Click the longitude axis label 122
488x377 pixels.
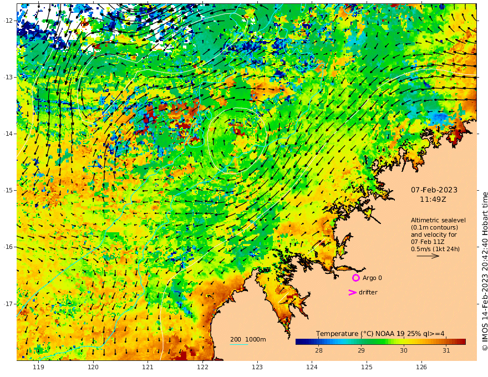click(x=202, y=368)
